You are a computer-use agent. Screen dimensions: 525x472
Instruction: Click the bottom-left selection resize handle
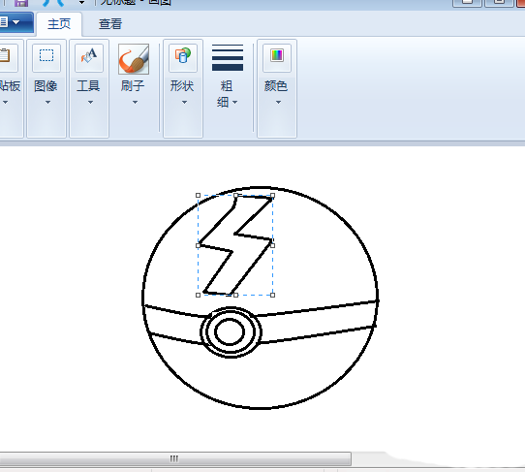click(x=198, y=295)
